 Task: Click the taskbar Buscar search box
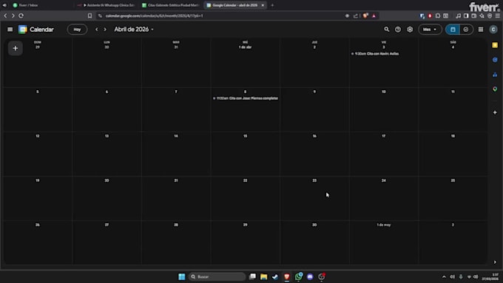tap(217, 276)
